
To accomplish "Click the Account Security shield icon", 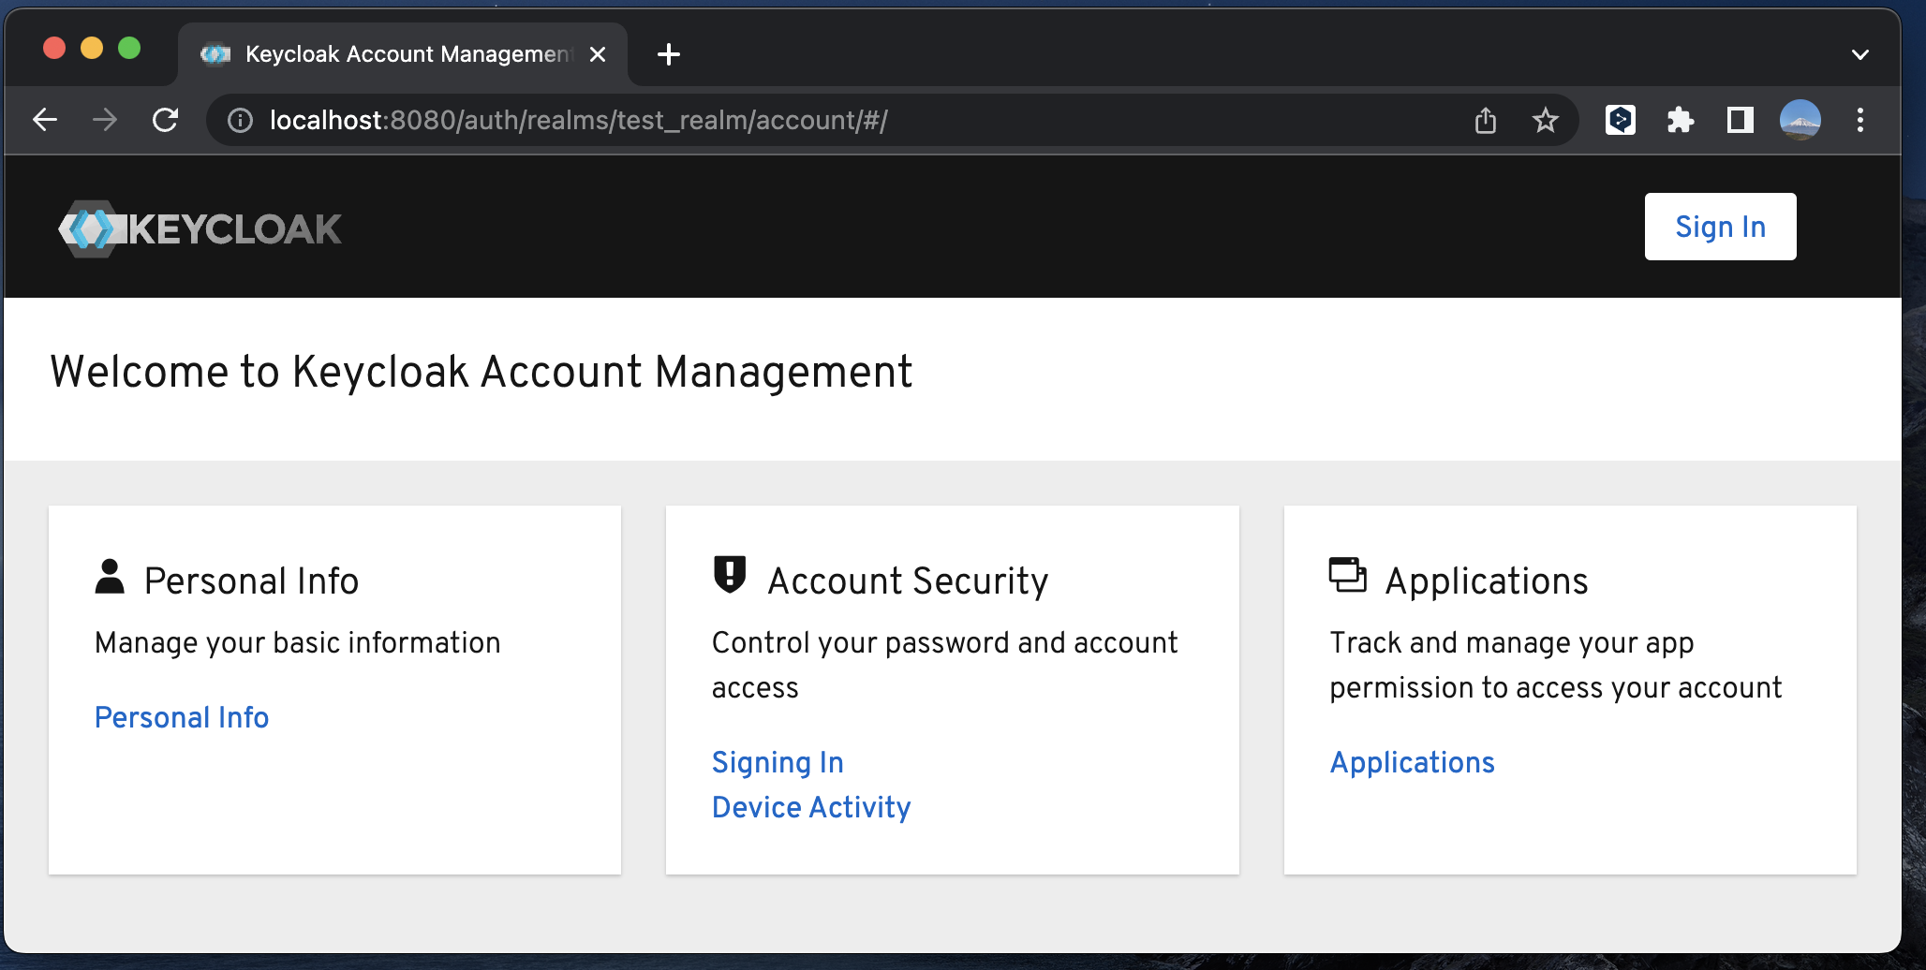I will [x=729, y=577].
